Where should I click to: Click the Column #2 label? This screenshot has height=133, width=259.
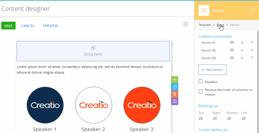coord(208,50)
